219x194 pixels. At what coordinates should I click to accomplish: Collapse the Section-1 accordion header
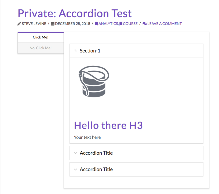[x=136, y=51]
